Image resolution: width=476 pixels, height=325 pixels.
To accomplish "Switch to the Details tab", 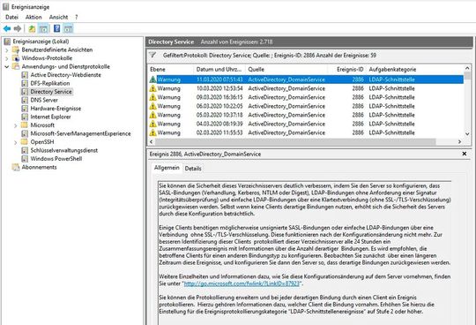I will 193,169.
